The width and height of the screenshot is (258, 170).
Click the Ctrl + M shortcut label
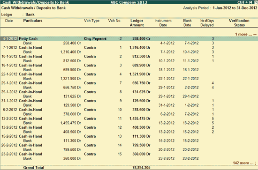coord(245,2)
